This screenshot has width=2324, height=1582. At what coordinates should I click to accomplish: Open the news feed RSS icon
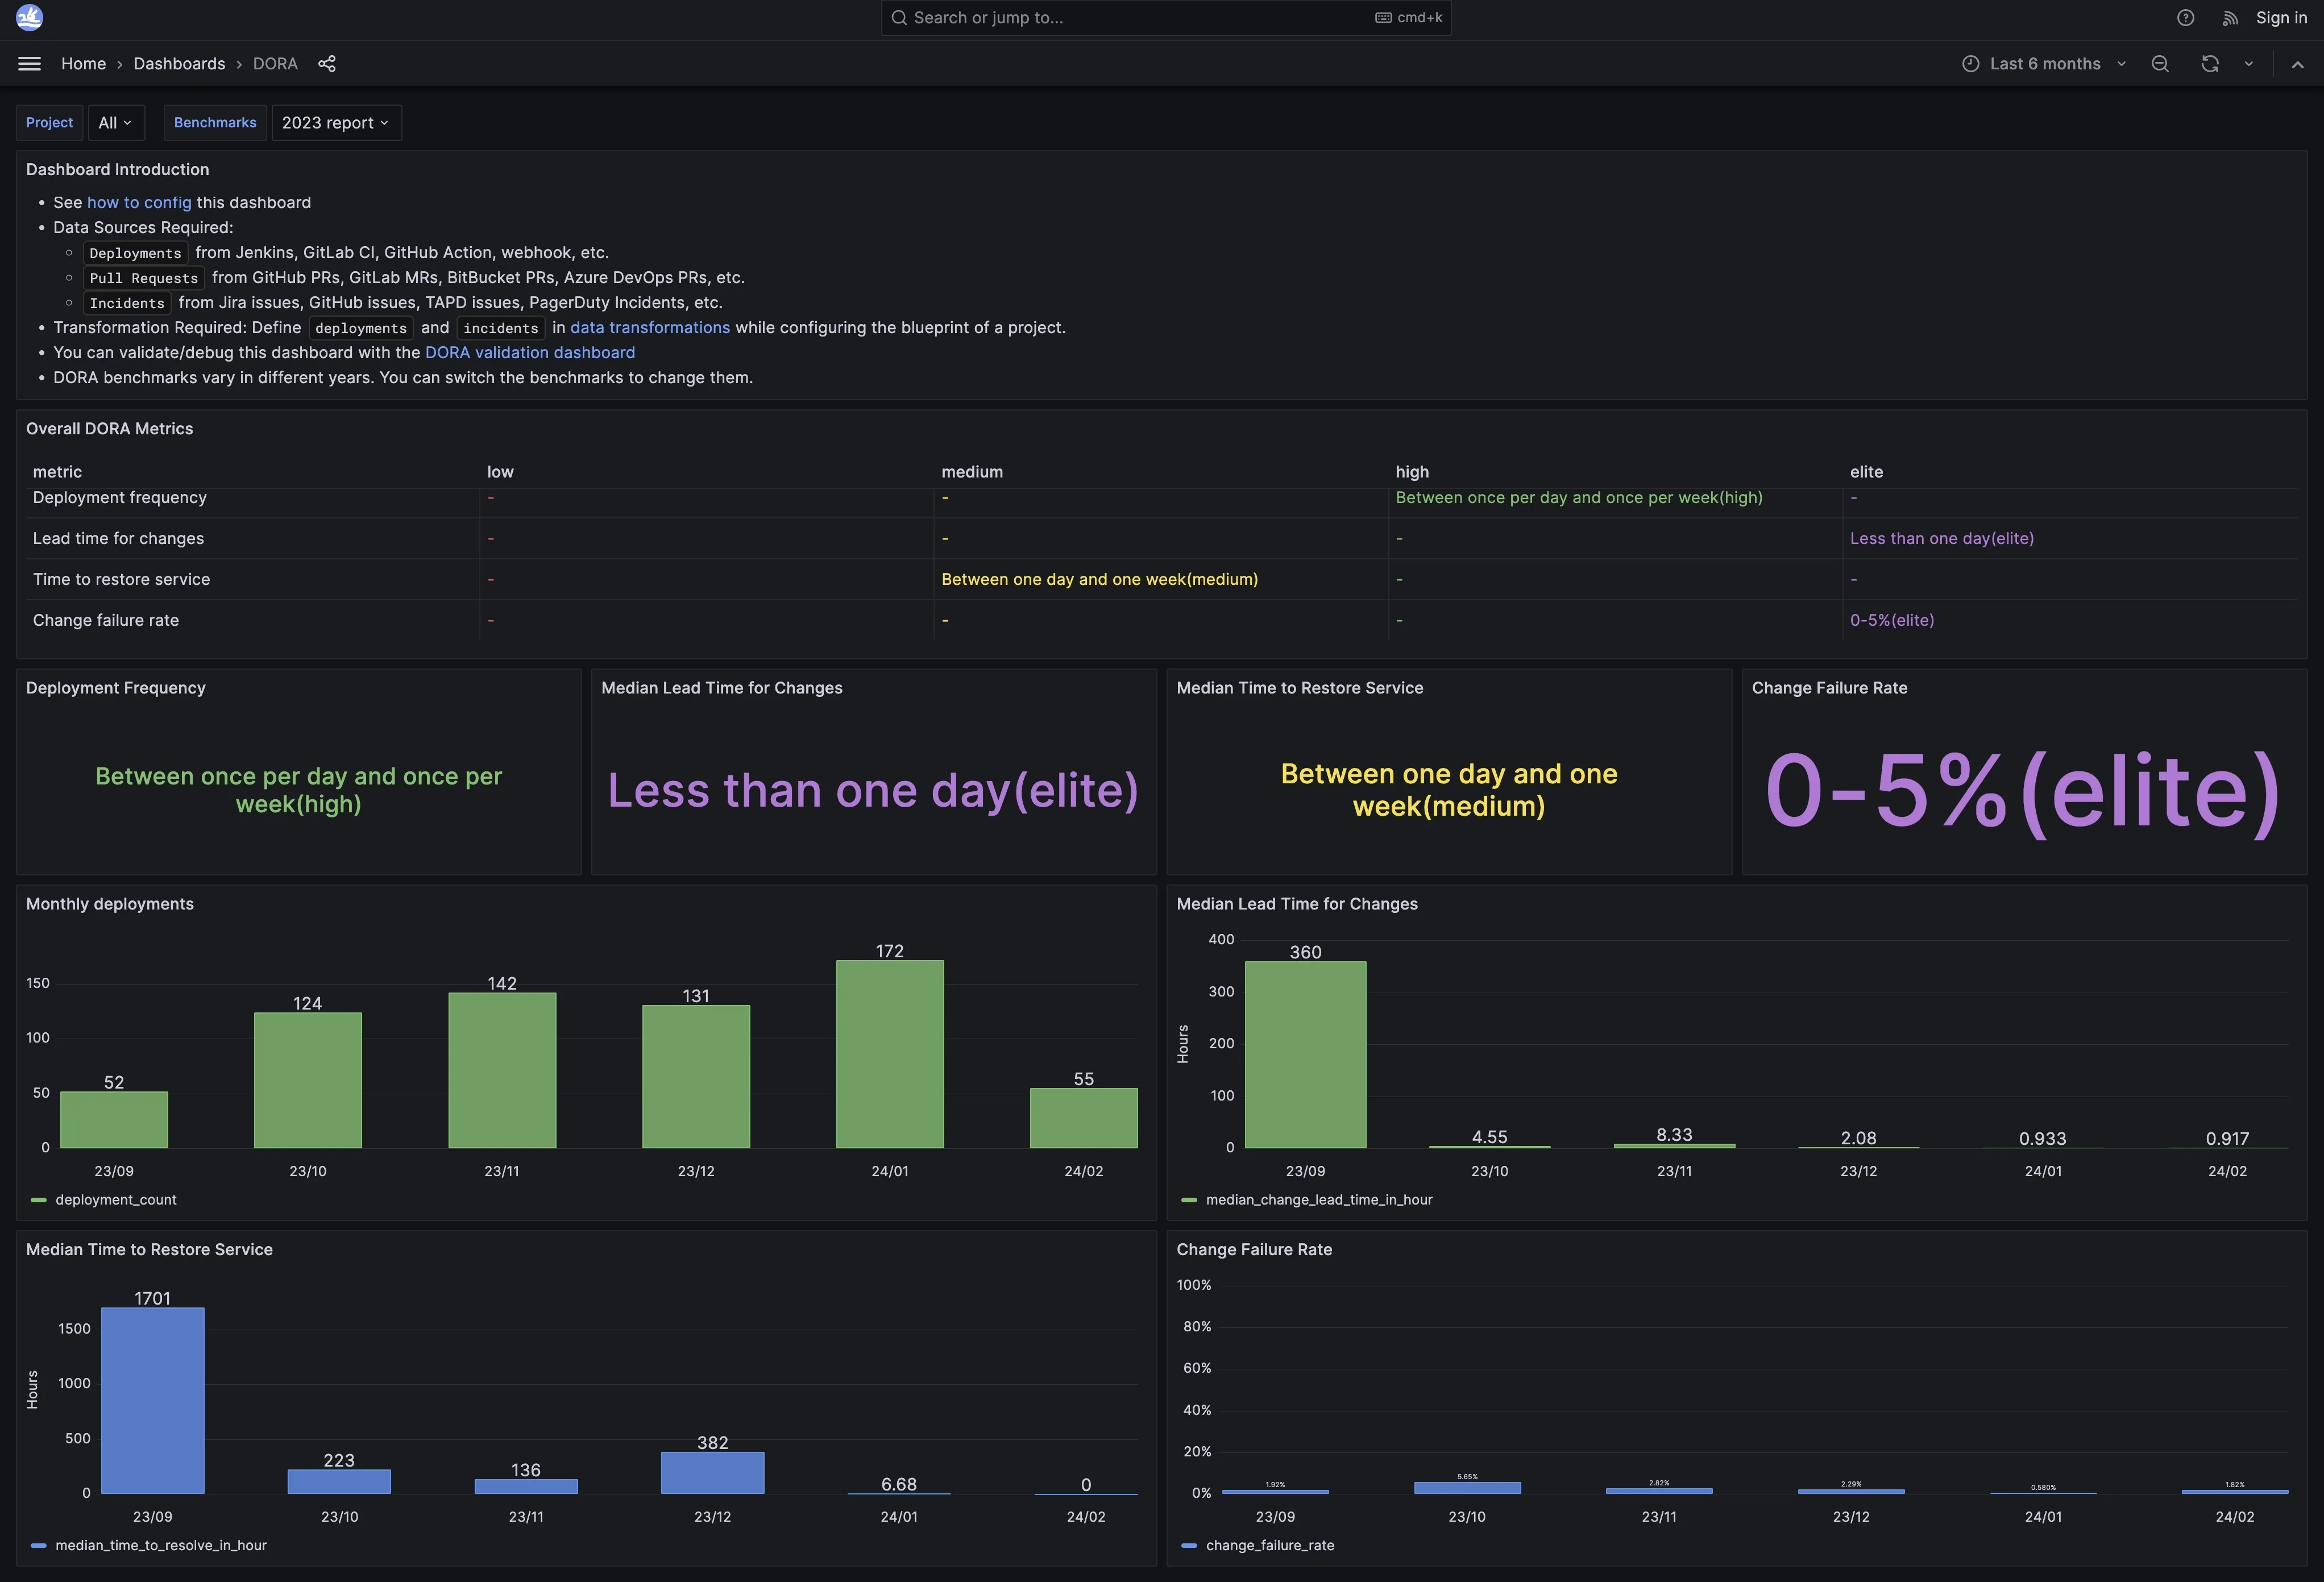click(x=2229, y=18)
